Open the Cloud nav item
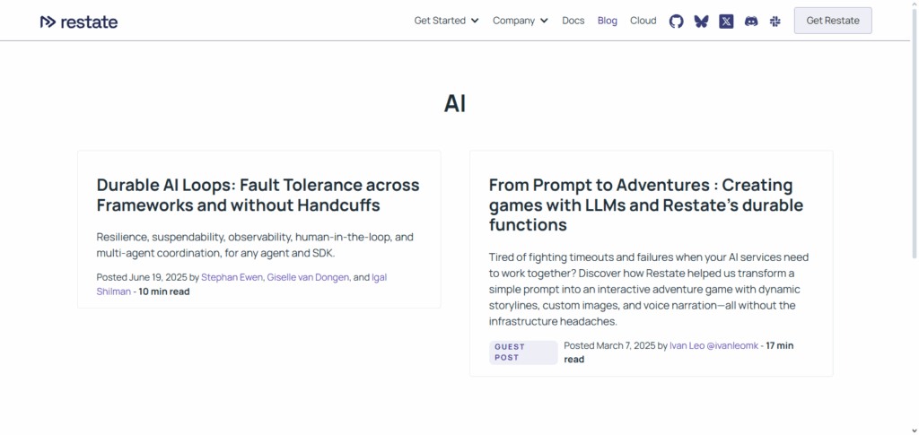This screenshot has height=435, width=919. [x=643, y=21]
